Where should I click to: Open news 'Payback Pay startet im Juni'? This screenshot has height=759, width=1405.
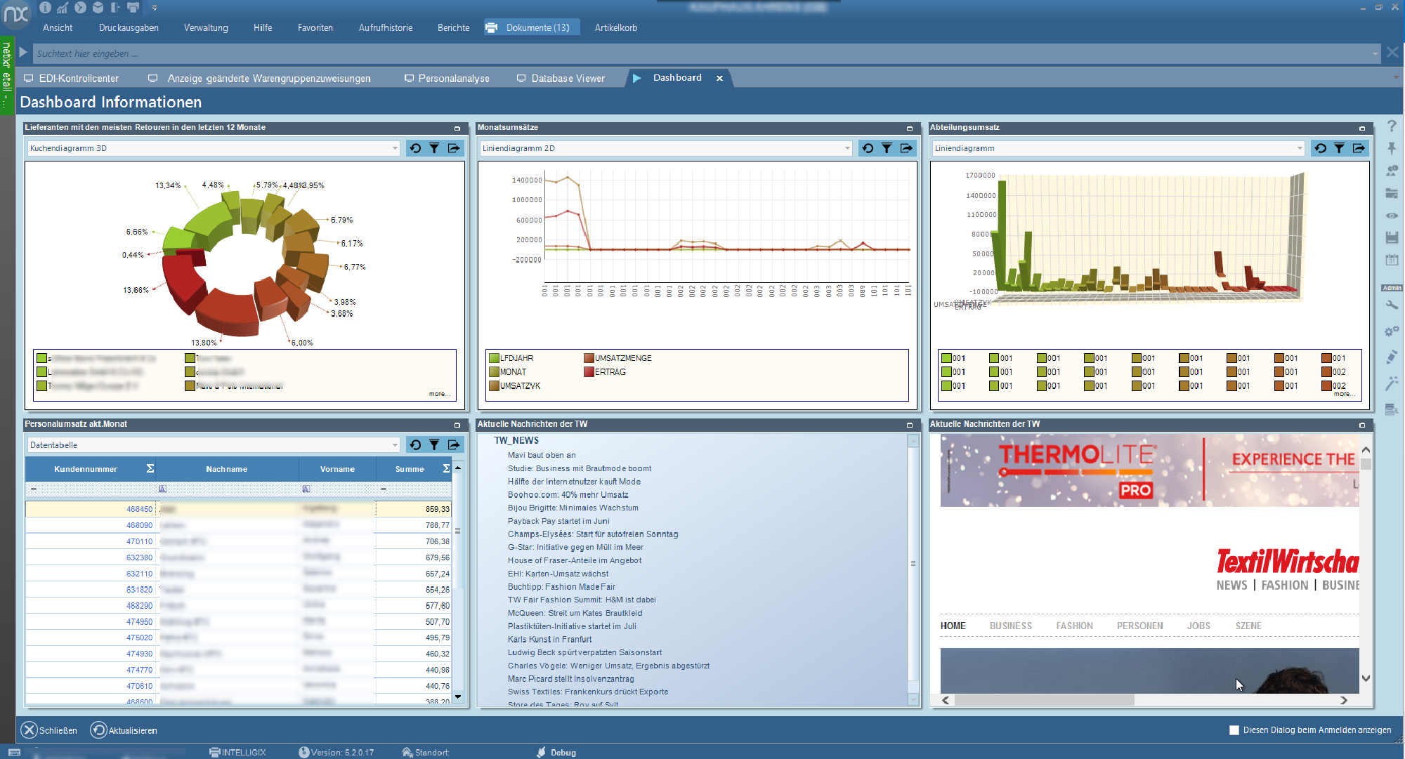click(x=558, y=521)
